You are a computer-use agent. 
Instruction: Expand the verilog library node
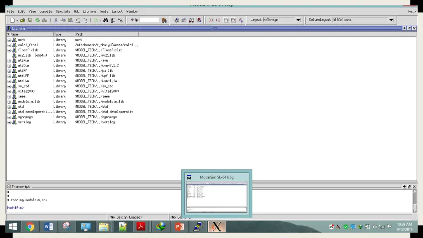click(x=9, y=122)
